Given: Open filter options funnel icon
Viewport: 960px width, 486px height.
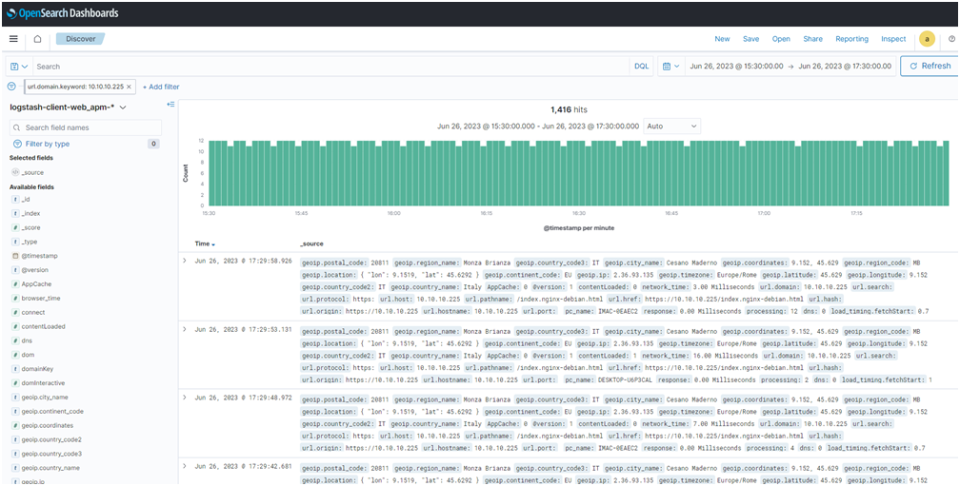Looking at the screenshot, I should click(x=11, y=87).
